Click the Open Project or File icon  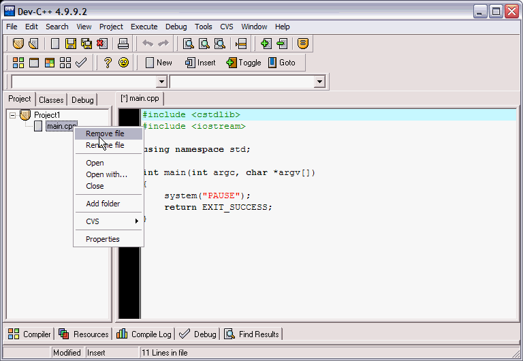click(x=33, y=44)
